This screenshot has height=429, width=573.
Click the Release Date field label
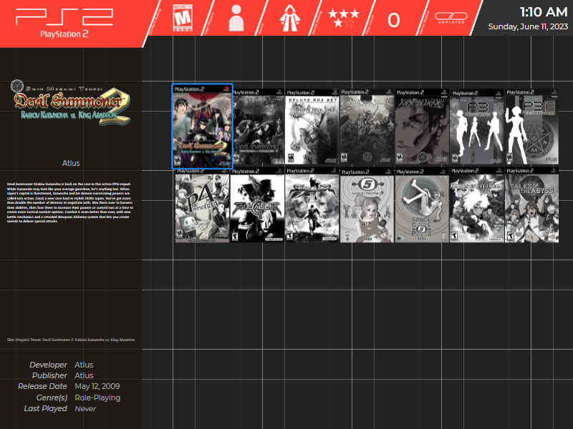click(x=42, y=386)
